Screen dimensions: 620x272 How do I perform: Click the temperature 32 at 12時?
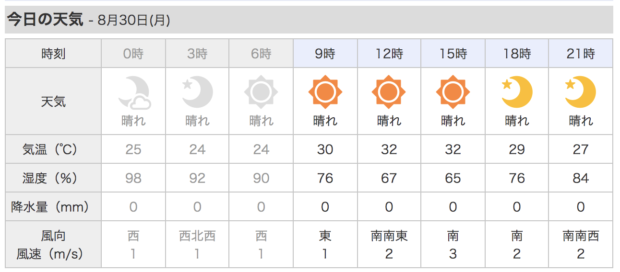tap(389, 149)
